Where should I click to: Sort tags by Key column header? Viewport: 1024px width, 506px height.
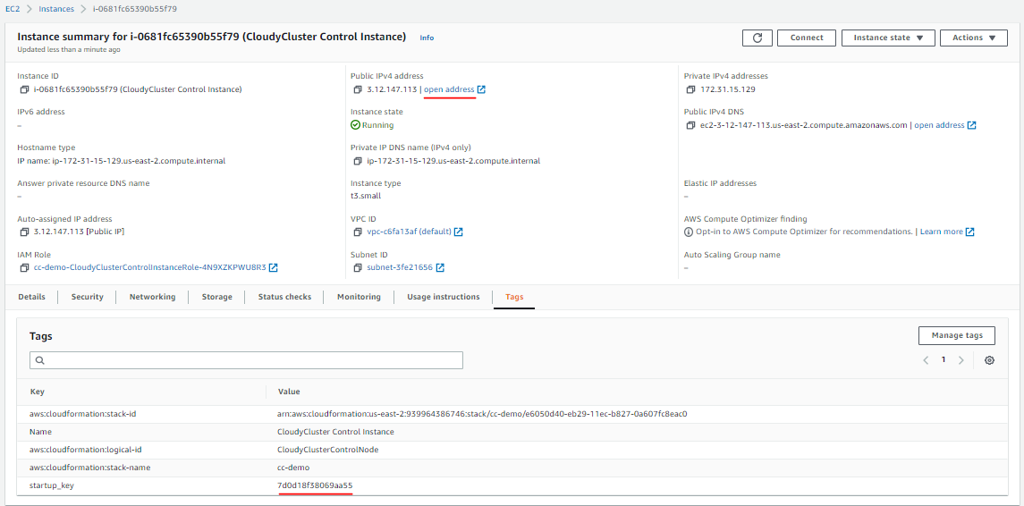coord(38,392)
